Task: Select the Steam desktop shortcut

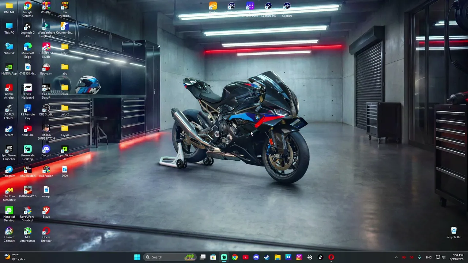Action: 9,130
